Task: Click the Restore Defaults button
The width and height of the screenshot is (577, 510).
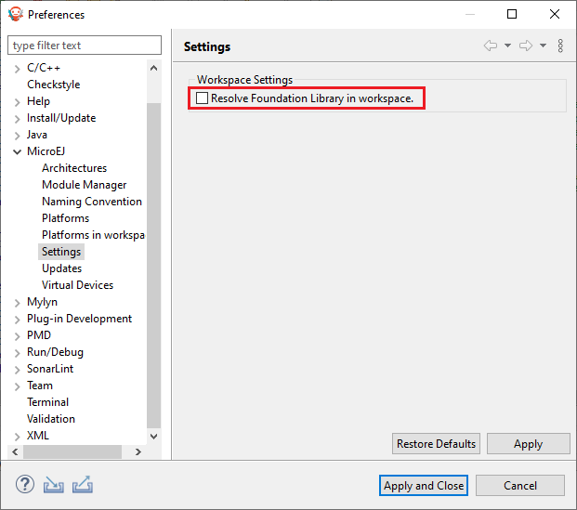Action: pyautogui.click(x=436, y=444)
